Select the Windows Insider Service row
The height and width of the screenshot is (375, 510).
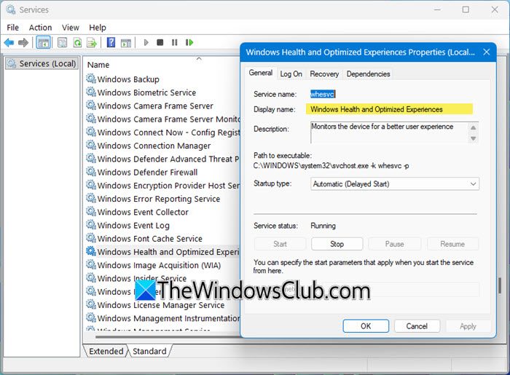pos(142,278)
